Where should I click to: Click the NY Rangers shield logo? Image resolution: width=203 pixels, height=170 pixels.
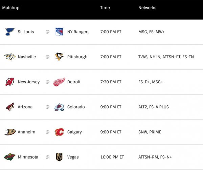click(x=59, y=32)
